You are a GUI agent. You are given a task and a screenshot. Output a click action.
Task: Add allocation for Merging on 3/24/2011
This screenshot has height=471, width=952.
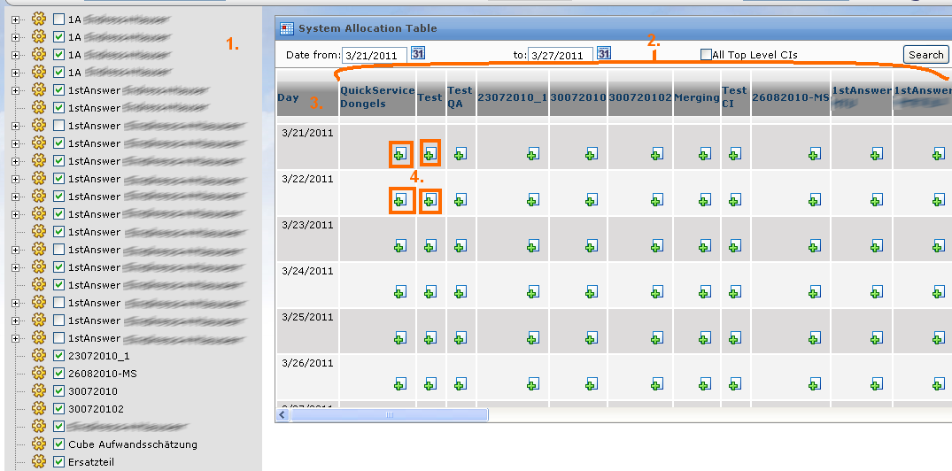pyautogui.click(x=704, y=292)
